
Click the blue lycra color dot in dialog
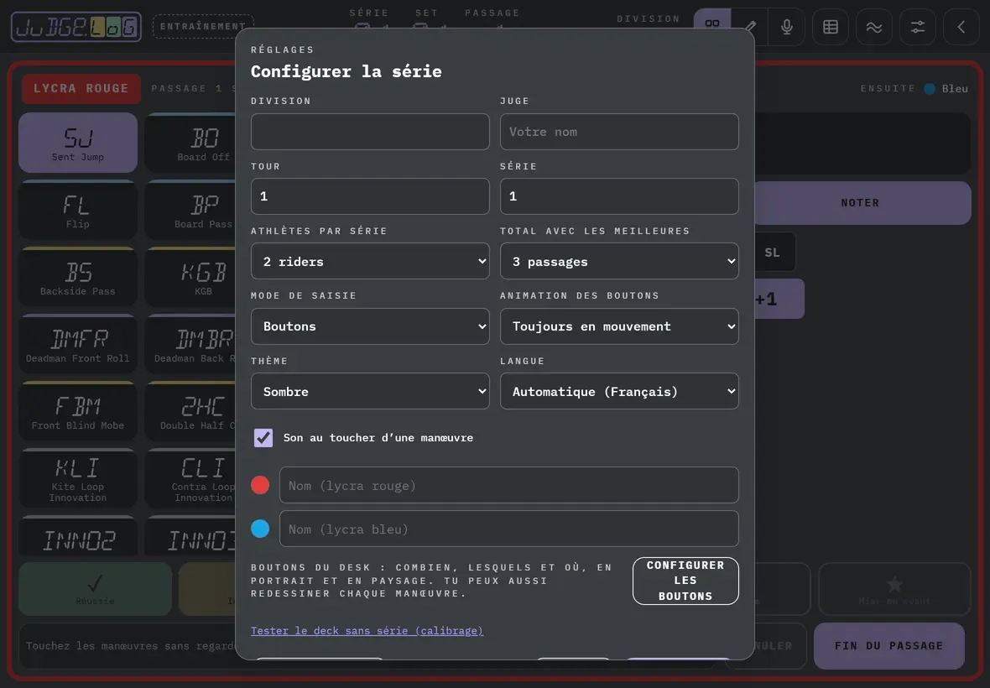(x=260, y=529)
